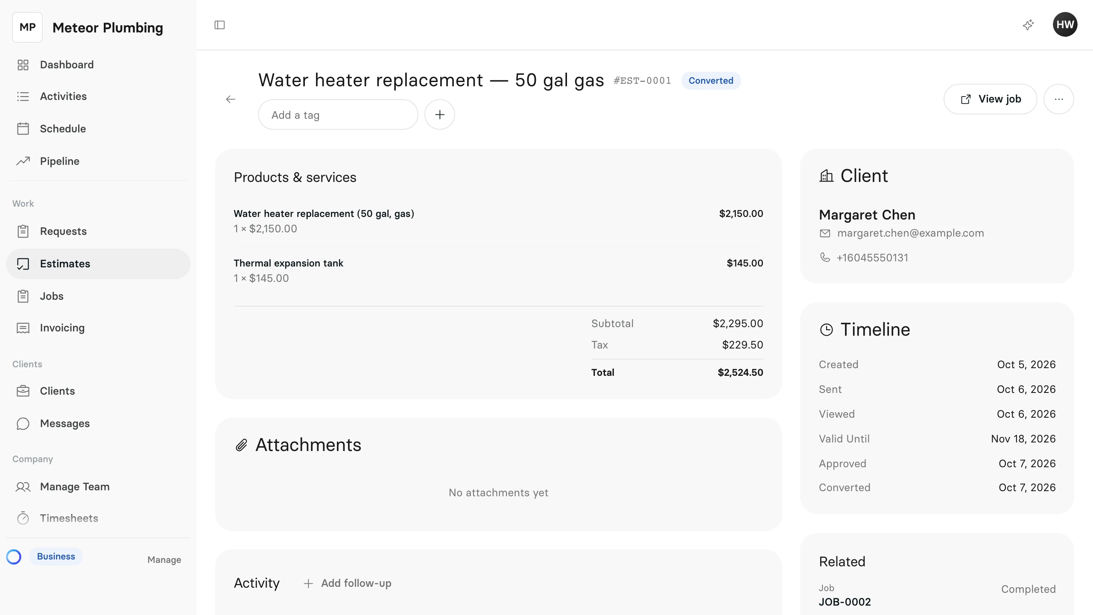This screenshot has height=615, width=1093.
Task: Click the Pipeline trend arrow icon
Action: [23, 161]
